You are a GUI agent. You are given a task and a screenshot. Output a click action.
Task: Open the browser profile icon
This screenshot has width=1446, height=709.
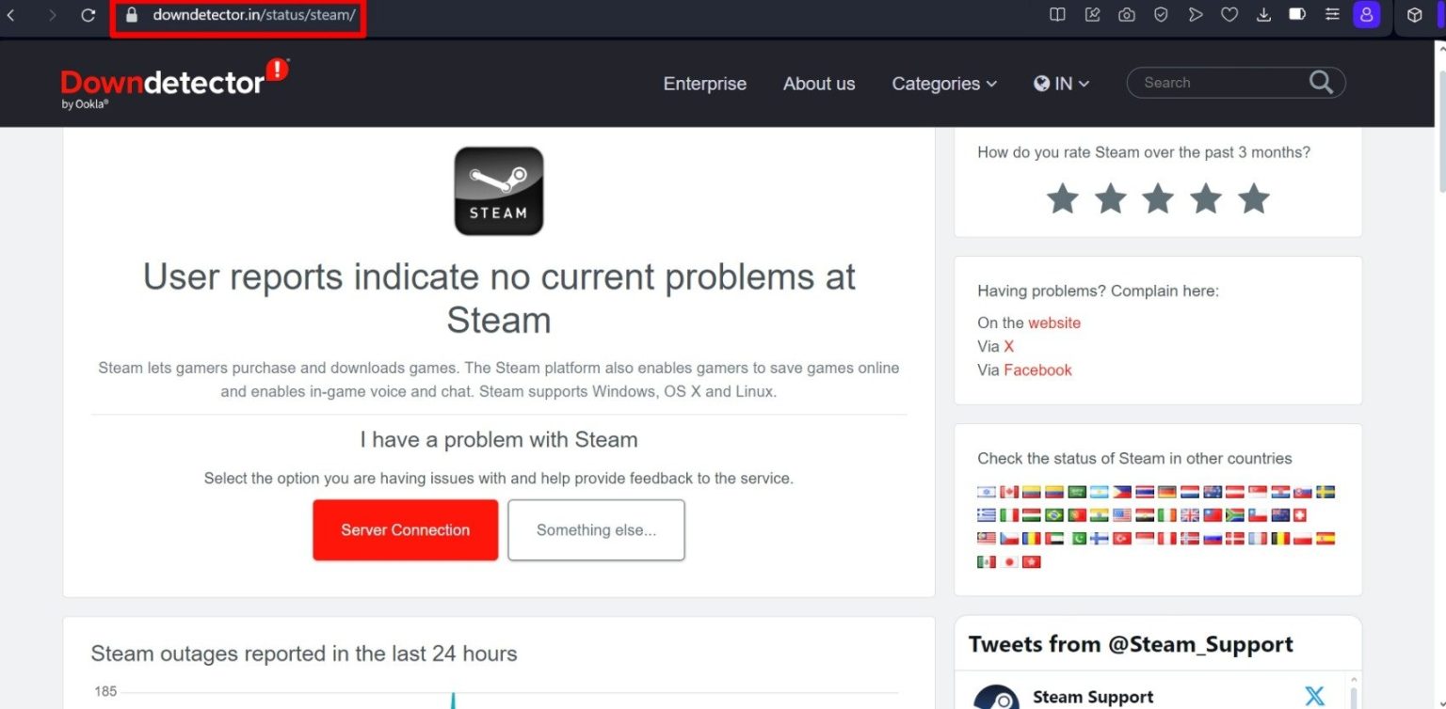point(1367,14)
